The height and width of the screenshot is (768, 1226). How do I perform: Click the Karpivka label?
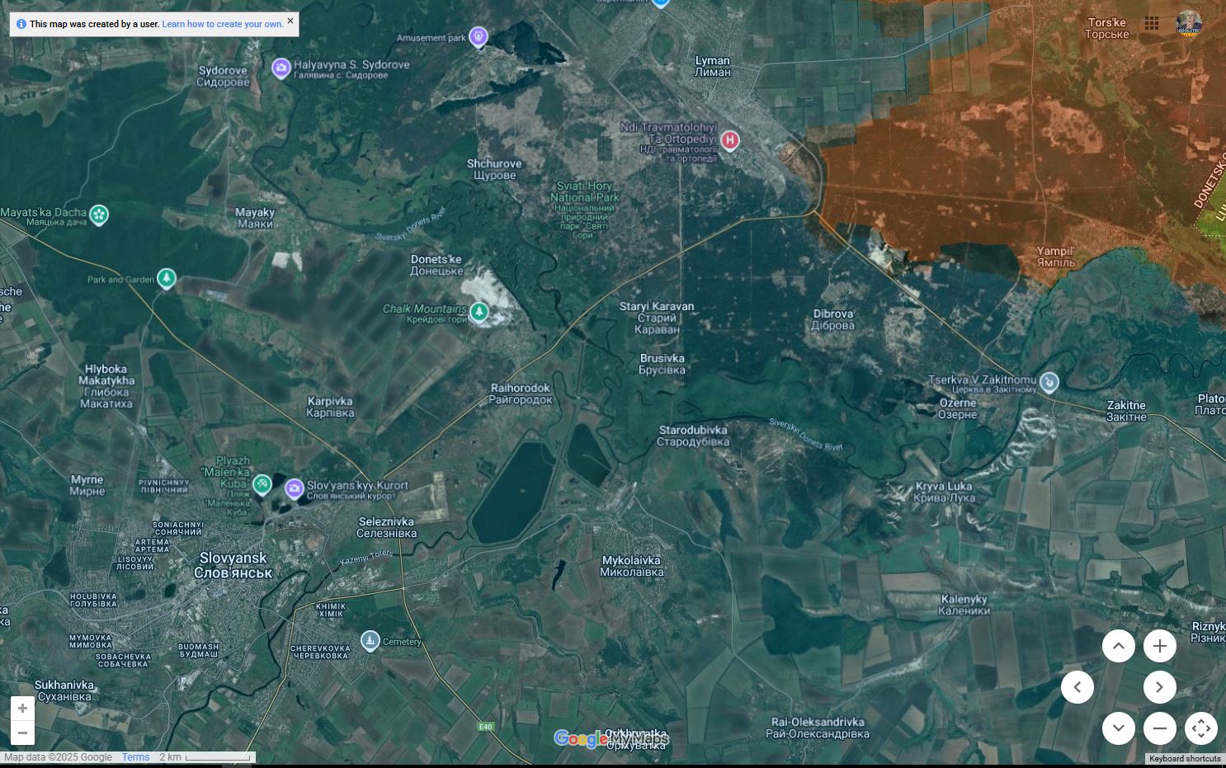click(x=330, y=407)
